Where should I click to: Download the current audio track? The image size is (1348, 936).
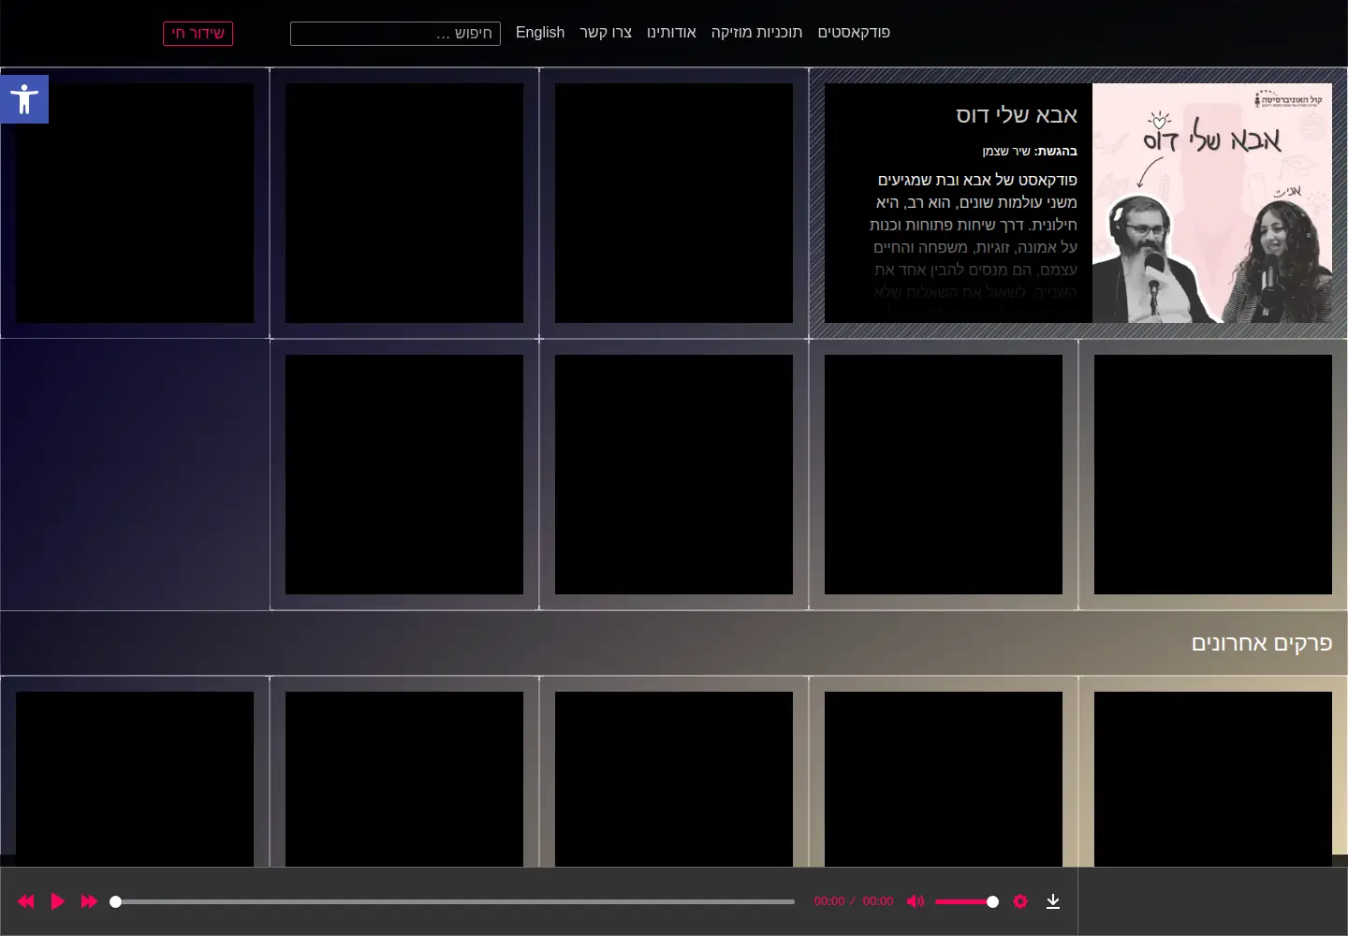tap(1053, 901)
